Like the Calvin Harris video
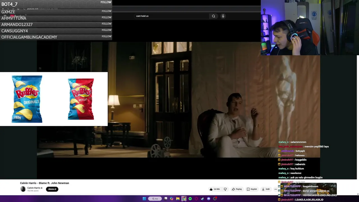 click(x=215, y=189)
